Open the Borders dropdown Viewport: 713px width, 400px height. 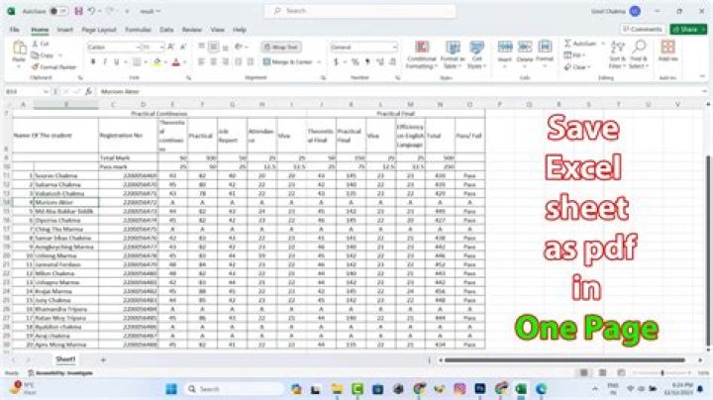click(x=146, y=62)
